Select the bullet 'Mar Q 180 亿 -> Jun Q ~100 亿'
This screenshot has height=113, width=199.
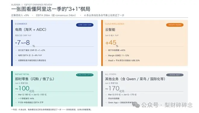[x=32, y=95]
